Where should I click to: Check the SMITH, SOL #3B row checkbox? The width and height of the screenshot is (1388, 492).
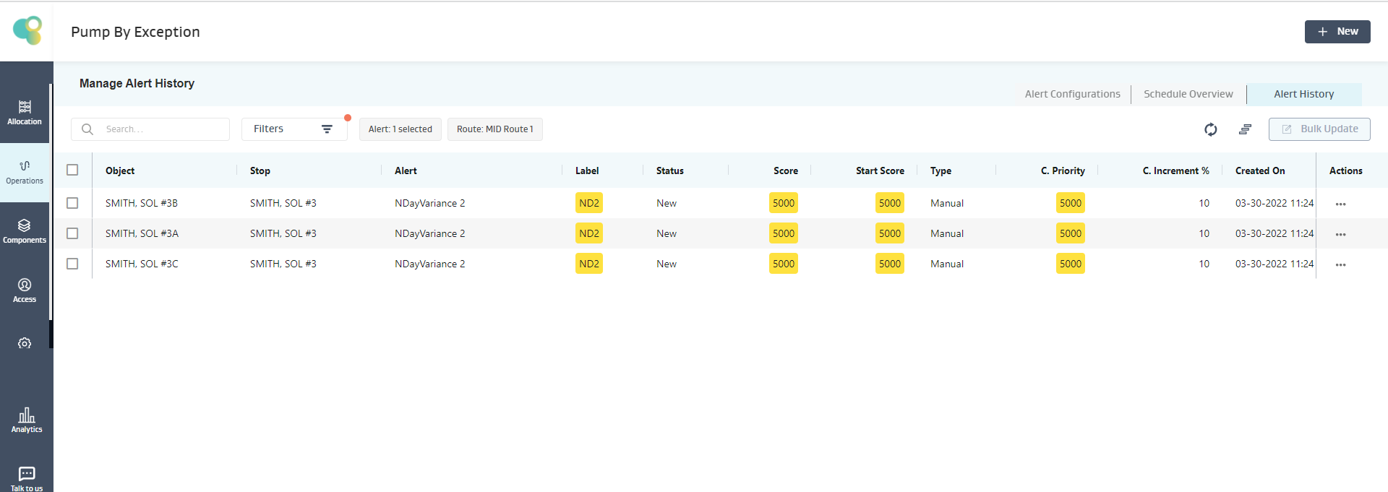[x=72, y=203]
